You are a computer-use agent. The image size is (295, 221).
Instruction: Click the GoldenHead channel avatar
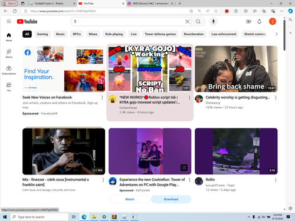tap(113, 99)
